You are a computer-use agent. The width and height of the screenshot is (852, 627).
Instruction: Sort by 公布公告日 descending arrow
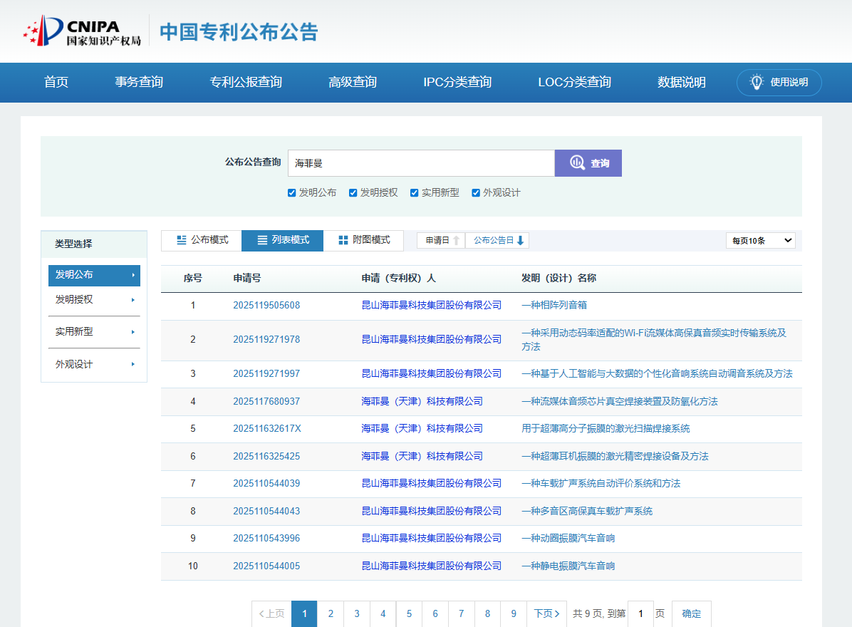[x=520, y=241]
